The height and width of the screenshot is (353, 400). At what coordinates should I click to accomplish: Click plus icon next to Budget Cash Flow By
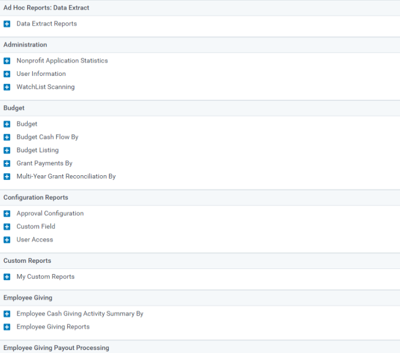coord(7,137)
